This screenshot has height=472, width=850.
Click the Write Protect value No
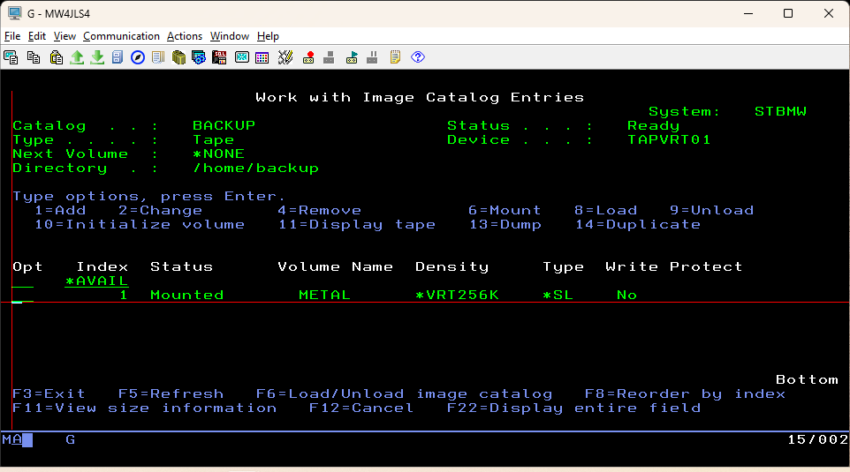(x=626, y=295)
